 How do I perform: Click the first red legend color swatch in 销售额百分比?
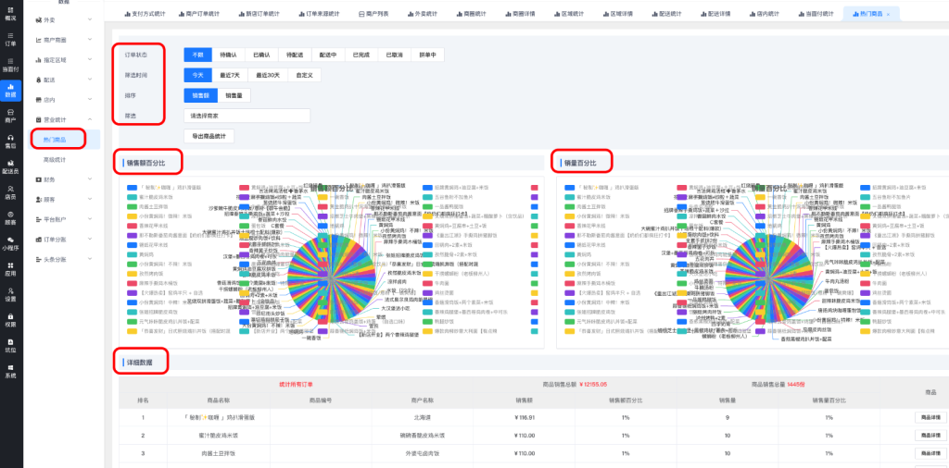click(245, 187)
